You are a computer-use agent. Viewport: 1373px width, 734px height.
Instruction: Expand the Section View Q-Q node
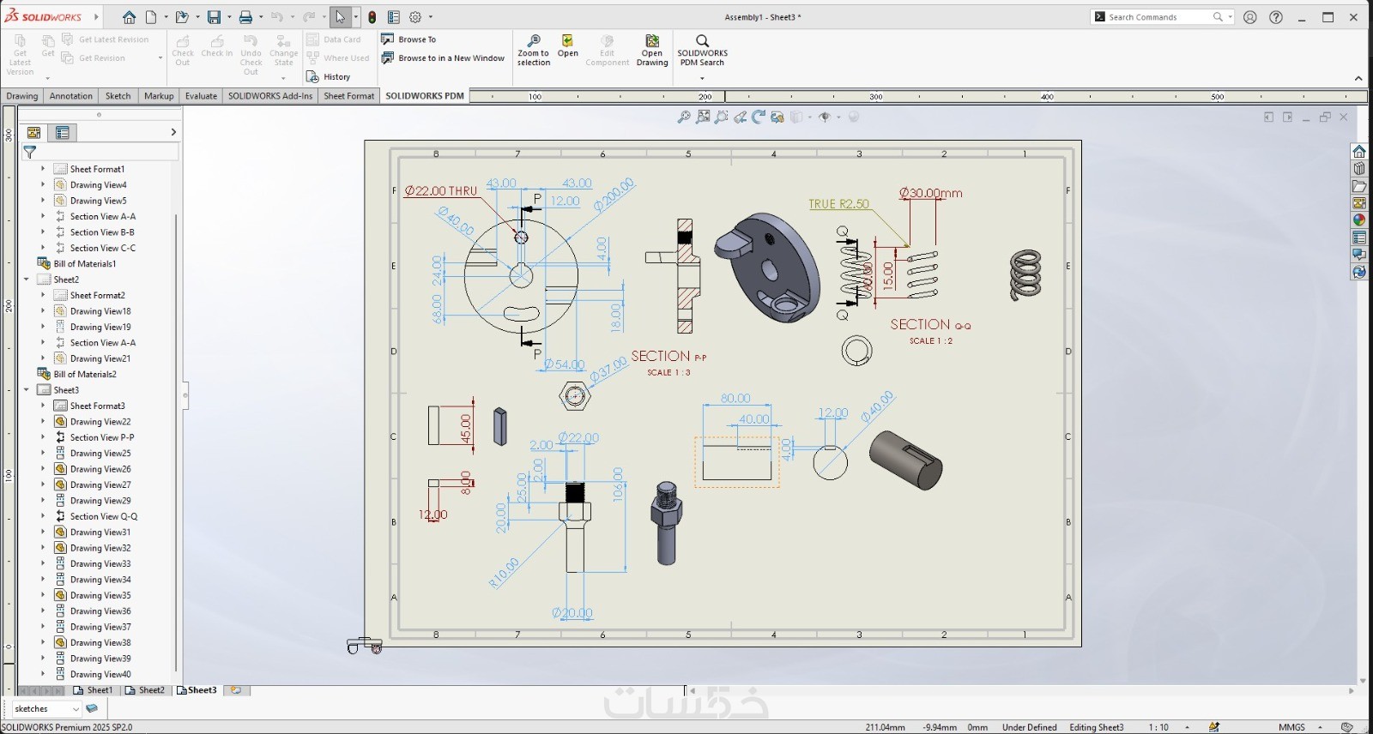[43, 516]
